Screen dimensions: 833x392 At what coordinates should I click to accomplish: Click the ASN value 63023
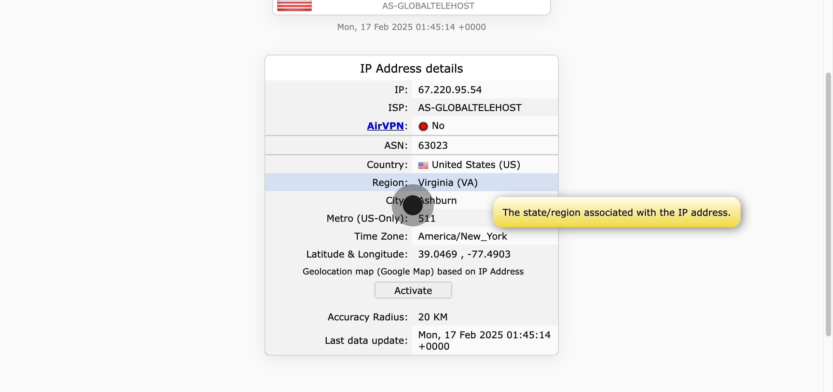pyautogui.click(x=433, y=146)
